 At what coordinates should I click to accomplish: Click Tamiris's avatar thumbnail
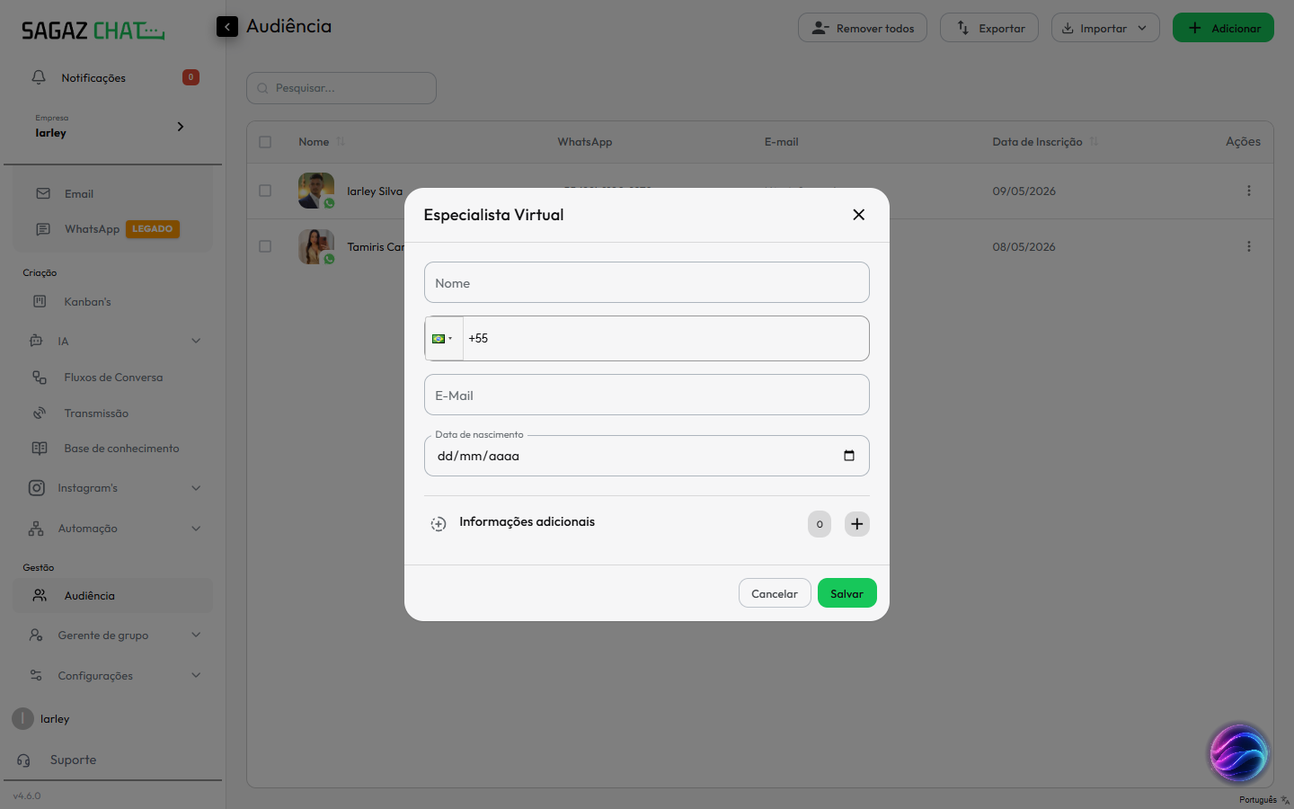[316, 246]
